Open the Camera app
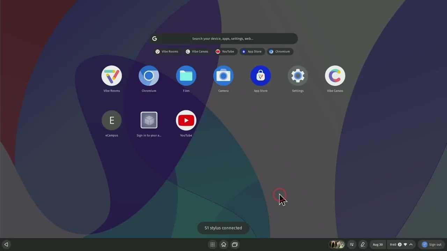The width and height of the screenshot is (447, 251). point(223,76)
